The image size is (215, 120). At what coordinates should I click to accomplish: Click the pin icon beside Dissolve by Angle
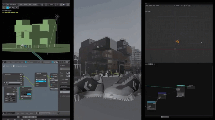pyautogui.click(x=59, y=113)
